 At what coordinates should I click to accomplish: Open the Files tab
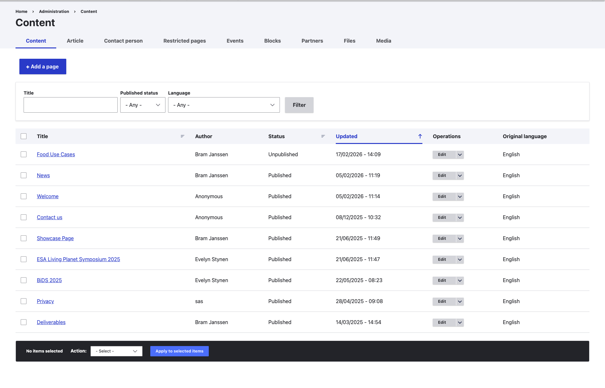tap(350, 41)
